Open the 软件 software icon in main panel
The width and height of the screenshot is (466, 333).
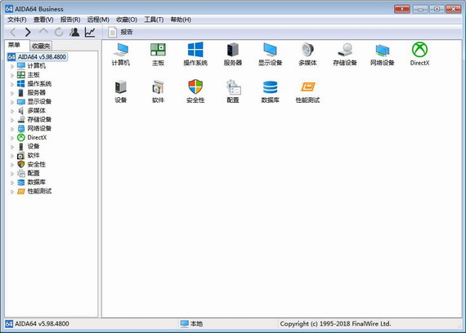158,91
